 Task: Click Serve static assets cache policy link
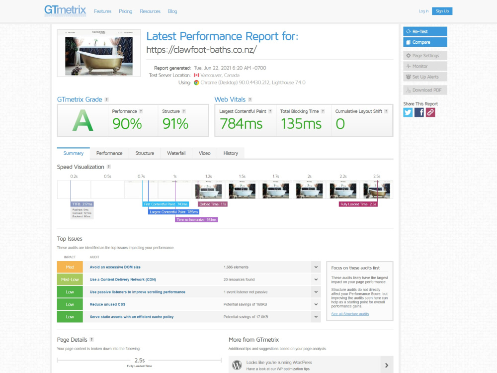tap(132, 316)
